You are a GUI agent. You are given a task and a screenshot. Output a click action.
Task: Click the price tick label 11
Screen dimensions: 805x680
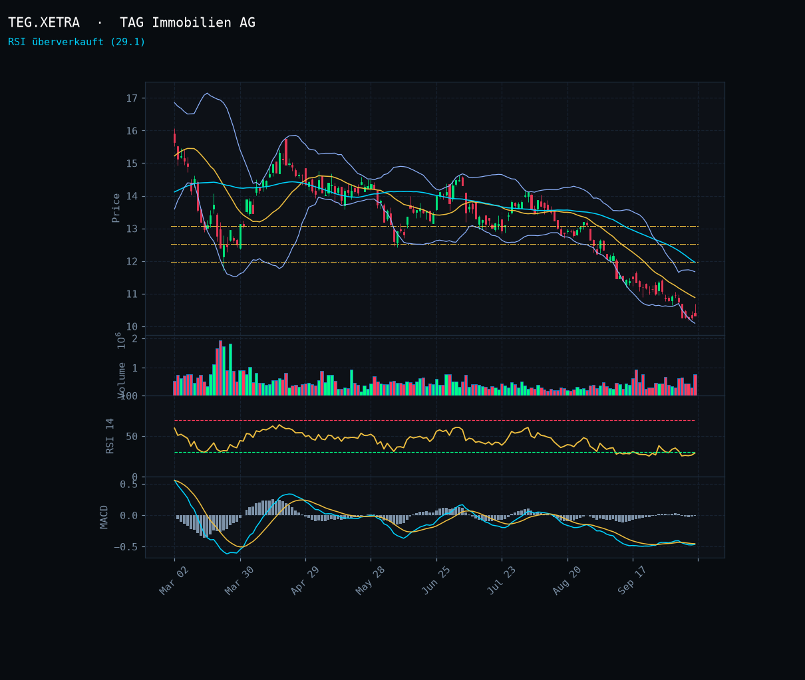(131, 294)
